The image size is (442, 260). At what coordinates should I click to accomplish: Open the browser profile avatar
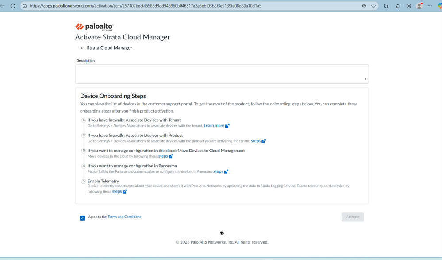pos(419,6)
